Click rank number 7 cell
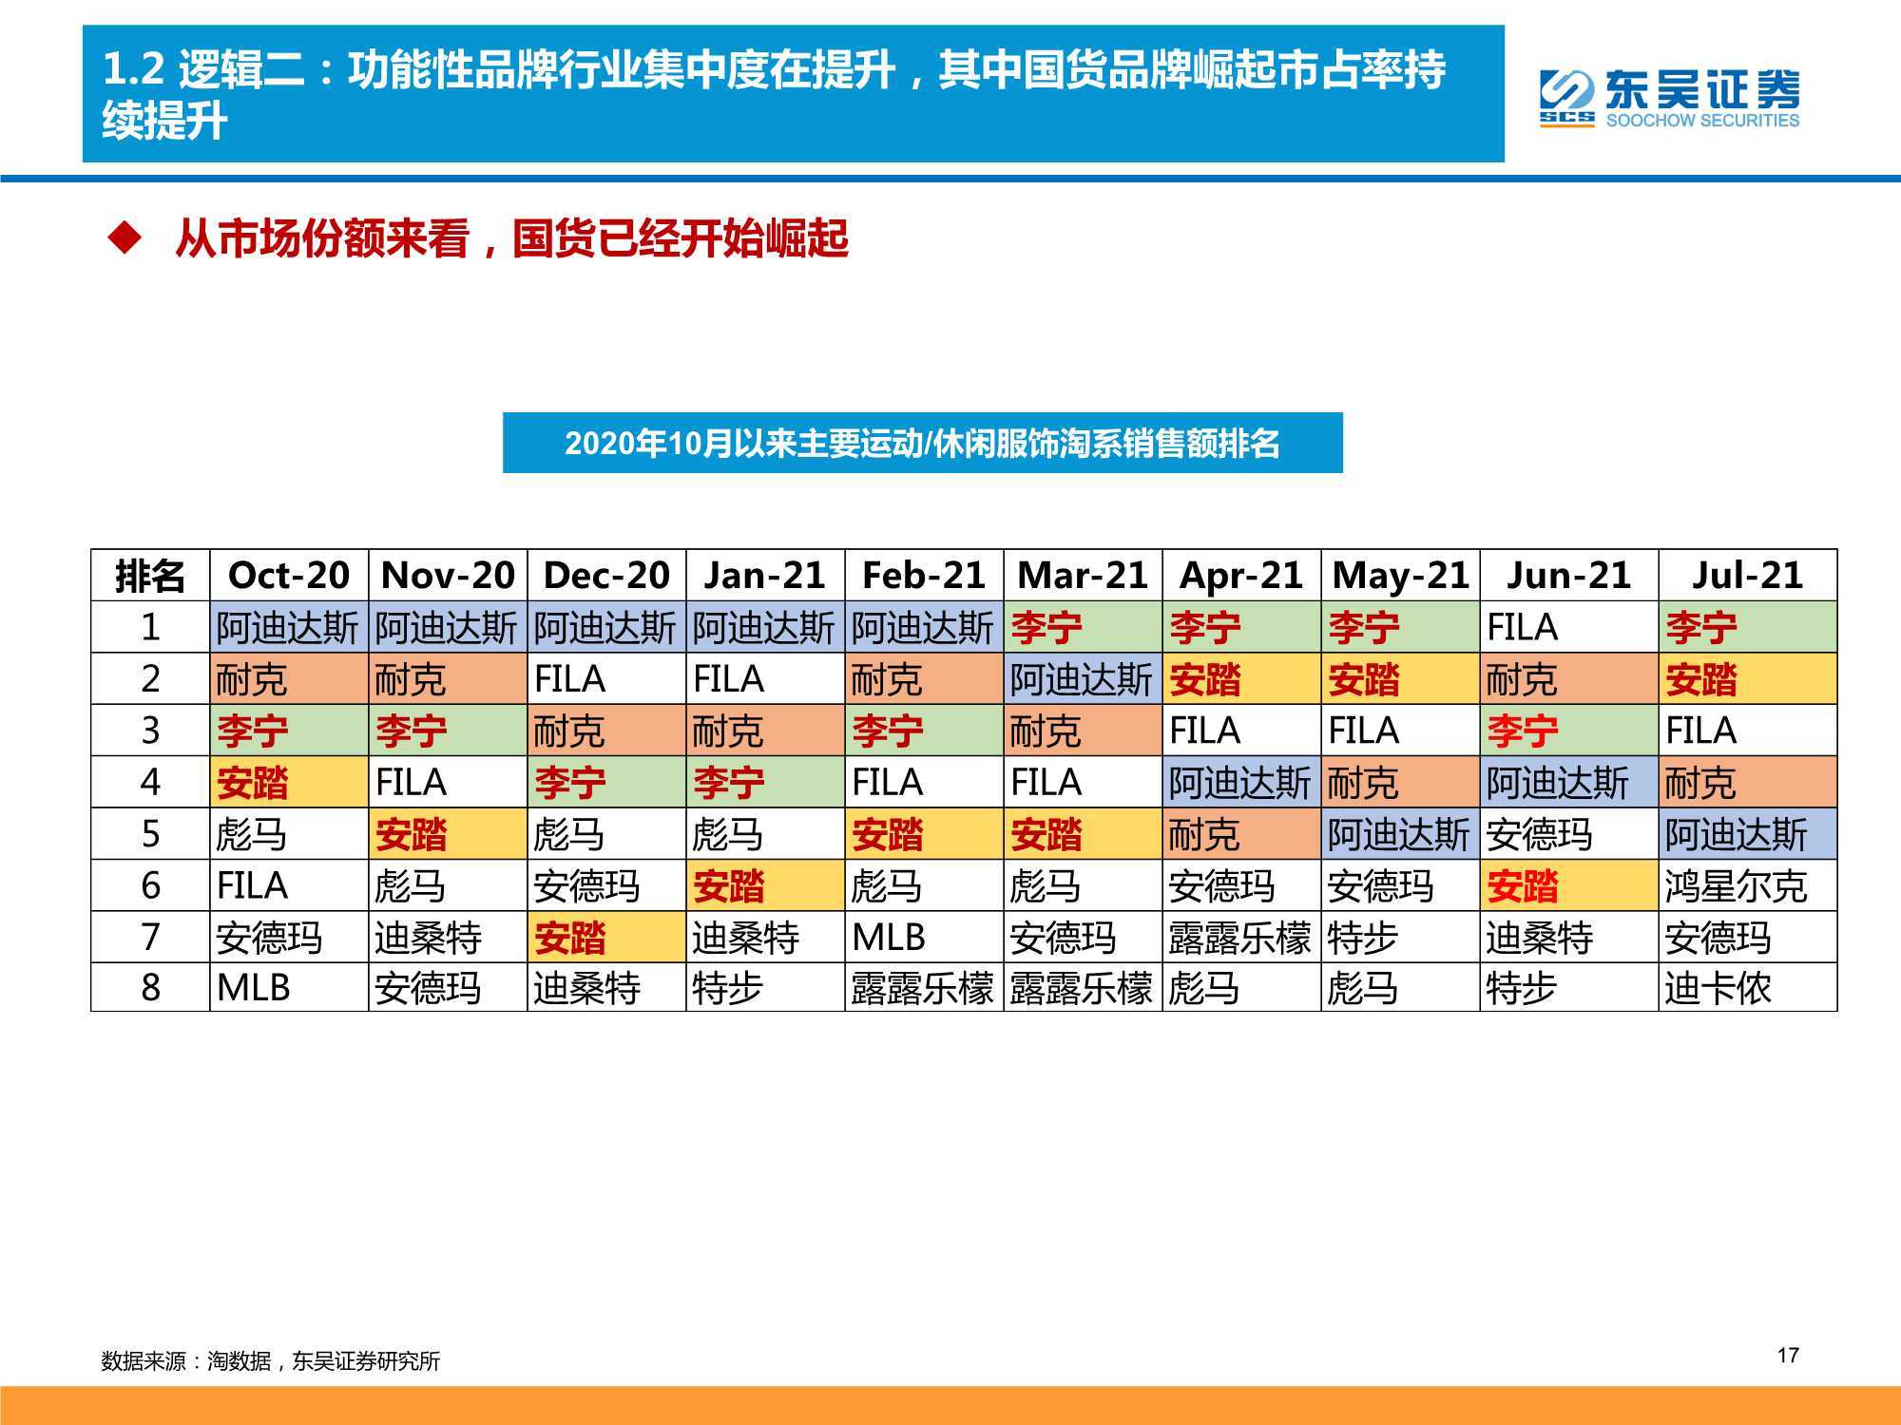Screen dimensions: 1901x1425 [x=150, y=937]
